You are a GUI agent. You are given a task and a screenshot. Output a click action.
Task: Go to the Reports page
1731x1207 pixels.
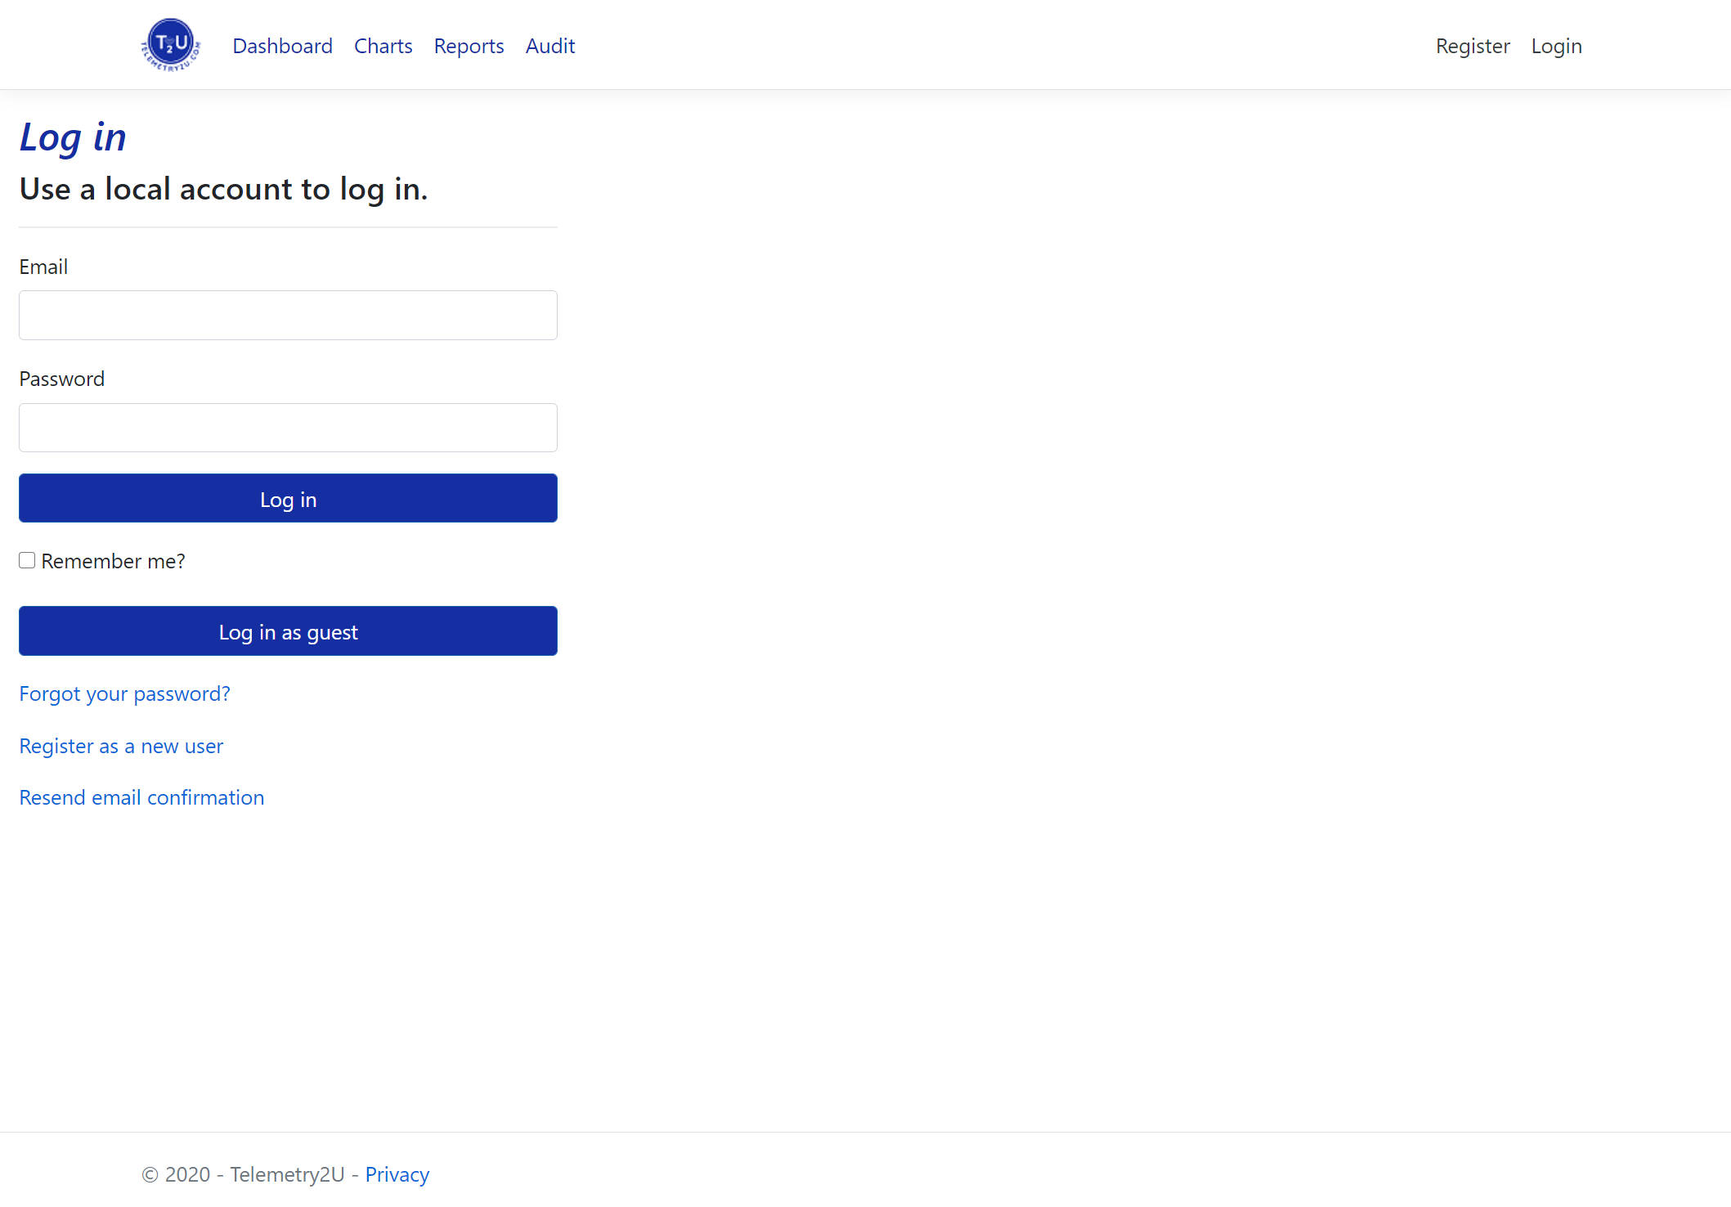[469, 46]
